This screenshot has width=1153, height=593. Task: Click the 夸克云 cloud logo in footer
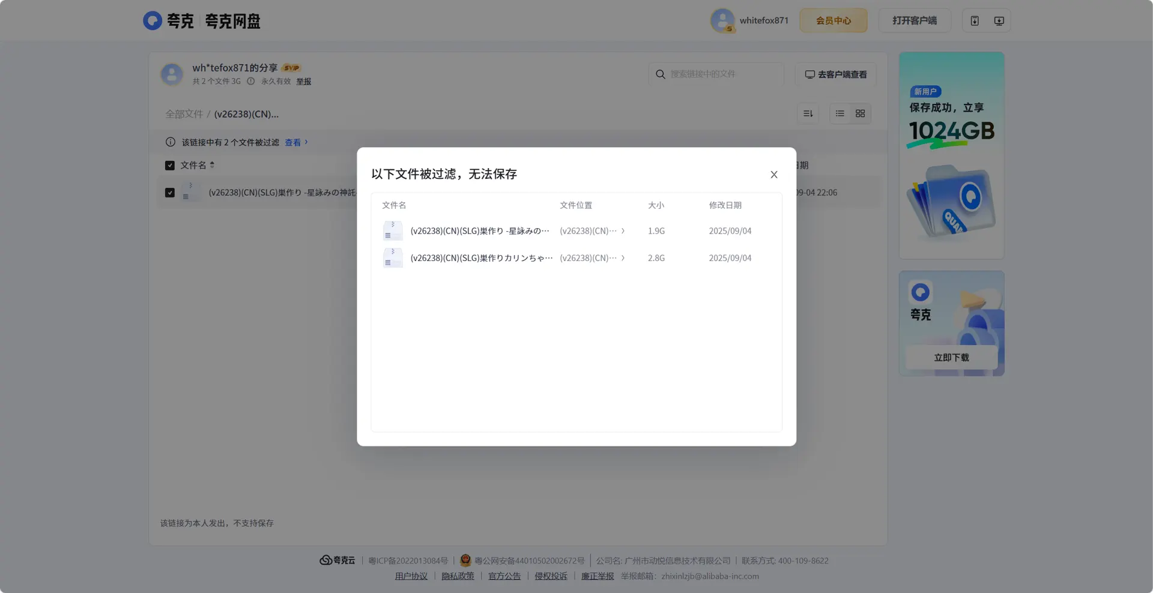coord(337,561)
